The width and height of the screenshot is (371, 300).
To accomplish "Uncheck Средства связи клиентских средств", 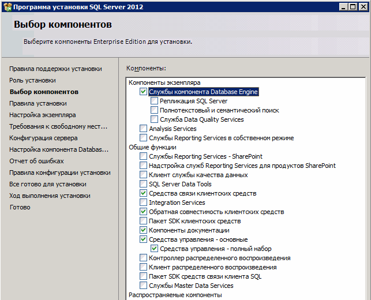I will point(143,193).
